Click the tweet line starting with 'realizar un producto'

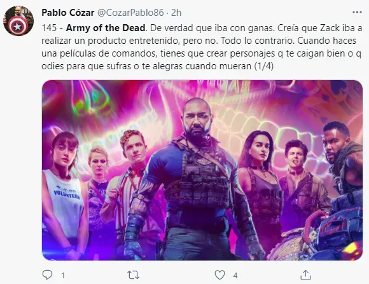199,41
